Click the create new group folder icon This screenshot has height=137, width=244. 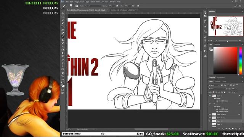pyautogui.click(x=233, y=129)
